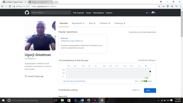Open the Windows Start menu
The height and width of the screenshot is (103, 183).
coord(3,100)
